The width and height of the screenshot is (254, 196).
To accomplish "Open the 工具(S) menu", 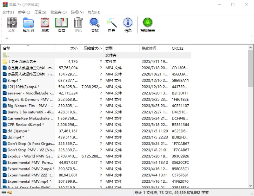I will [x=40, y=12].
